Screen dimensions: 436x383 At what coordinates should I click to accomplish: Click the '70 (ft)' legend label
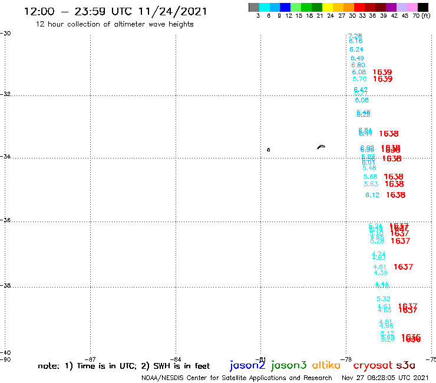(421, 16)
